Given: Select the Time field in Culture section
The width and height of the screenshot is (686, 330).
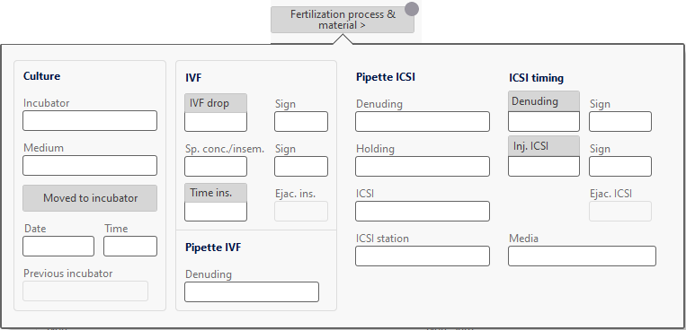Looking at the screenshot, I should 130,247.
